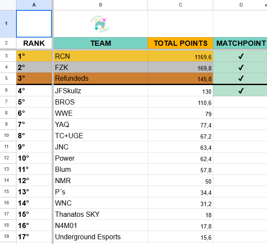Click the 63,4 total points cell
The image size is (267, 244).
click(180, 147)
